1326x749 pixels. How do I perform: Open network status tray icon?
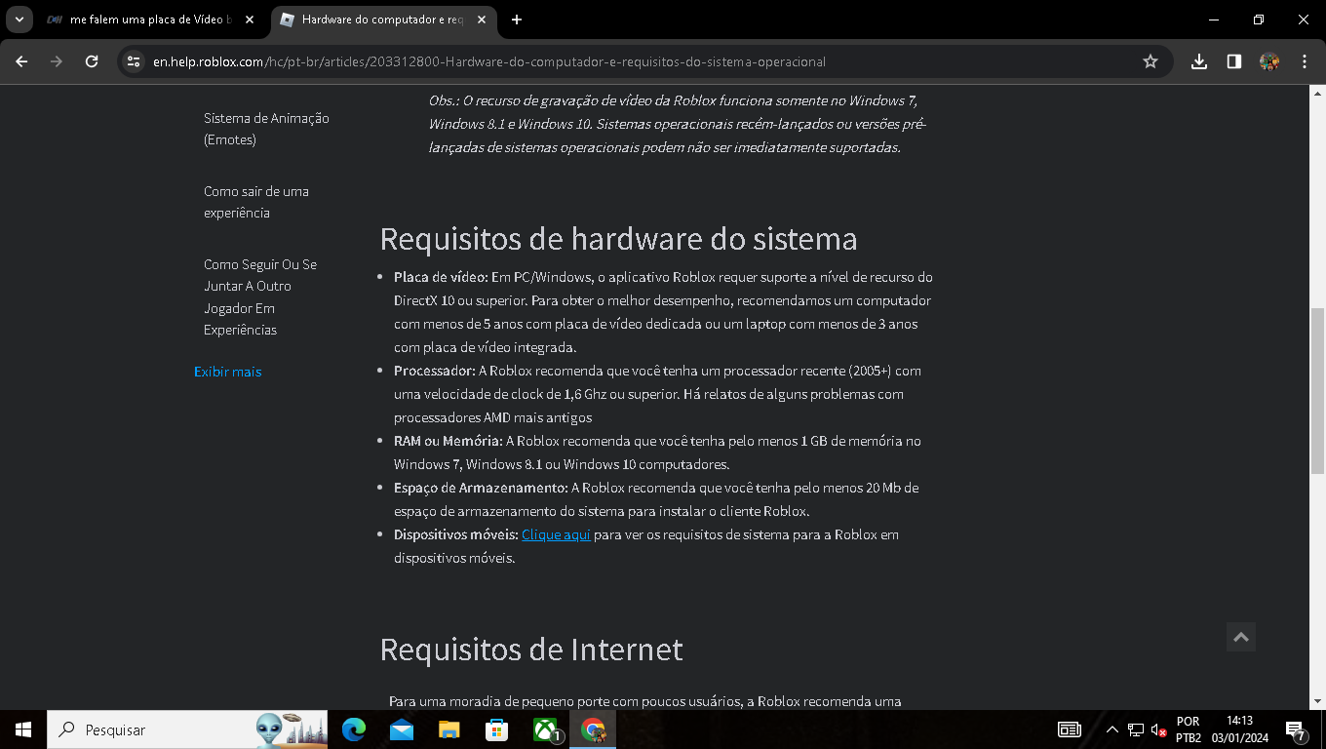point(1136,729)
